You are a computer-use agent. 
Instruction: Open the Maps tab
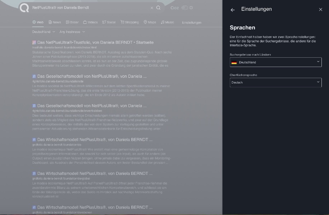(x=150, y=22)
